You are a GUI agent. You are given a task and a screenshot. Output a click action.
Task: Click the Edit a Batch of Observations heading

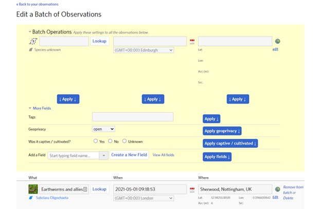59,14
